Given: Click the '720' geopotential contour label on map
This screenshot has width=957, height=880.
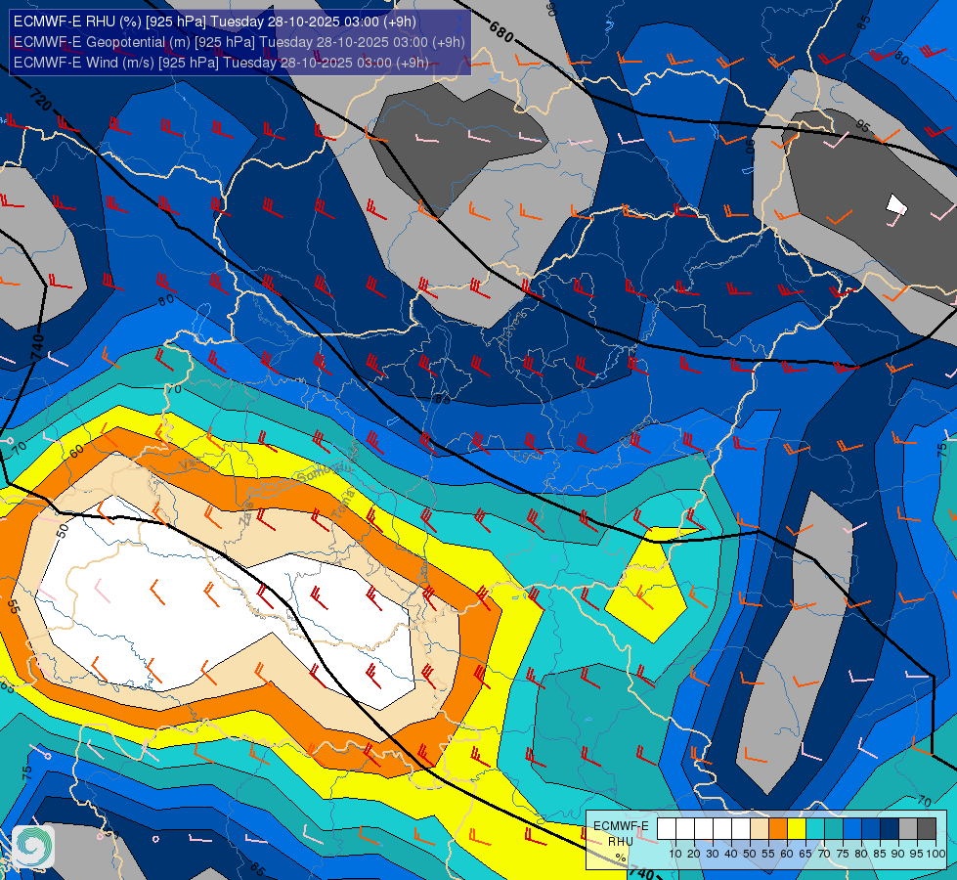Looking at the screenshot, I should [x=40, y=100].
